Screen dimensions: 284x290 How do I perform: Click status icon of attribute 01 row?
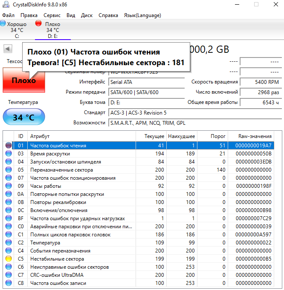(x=9, y=145)
